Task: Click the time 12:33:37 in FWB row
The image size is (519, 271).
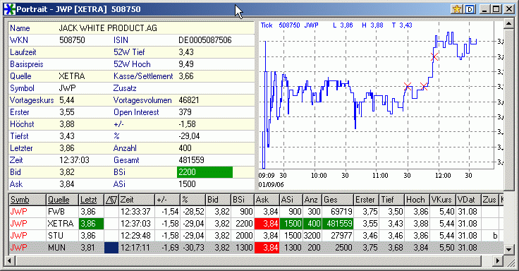Action: pos(135,212)
